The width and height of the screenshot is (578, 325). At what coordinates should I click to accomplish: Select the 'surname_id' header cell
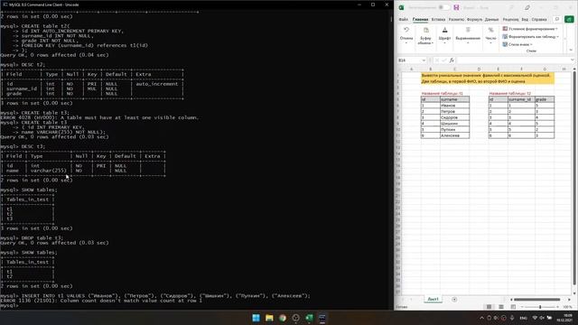521,99
